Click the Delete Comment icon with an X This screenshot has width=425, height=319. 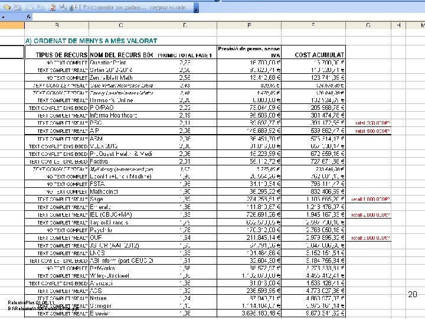point(18,7)
